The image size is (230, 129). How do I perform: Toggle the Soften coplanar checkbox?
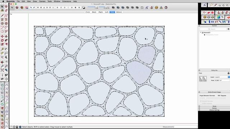[201, 104]
